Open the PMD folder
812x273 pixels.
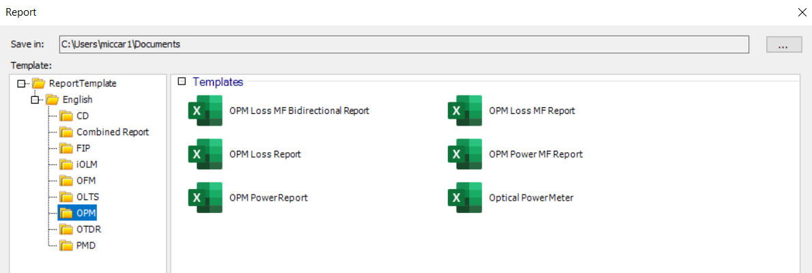pyautogui.click(x=86, y=246)
